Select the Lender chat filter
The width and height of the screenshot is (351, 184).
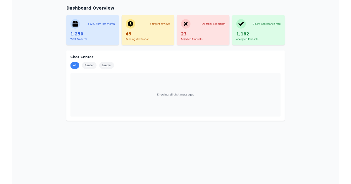tap(106, 65)
